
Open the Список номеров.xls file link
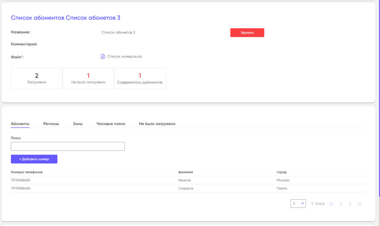coord(124,57)
